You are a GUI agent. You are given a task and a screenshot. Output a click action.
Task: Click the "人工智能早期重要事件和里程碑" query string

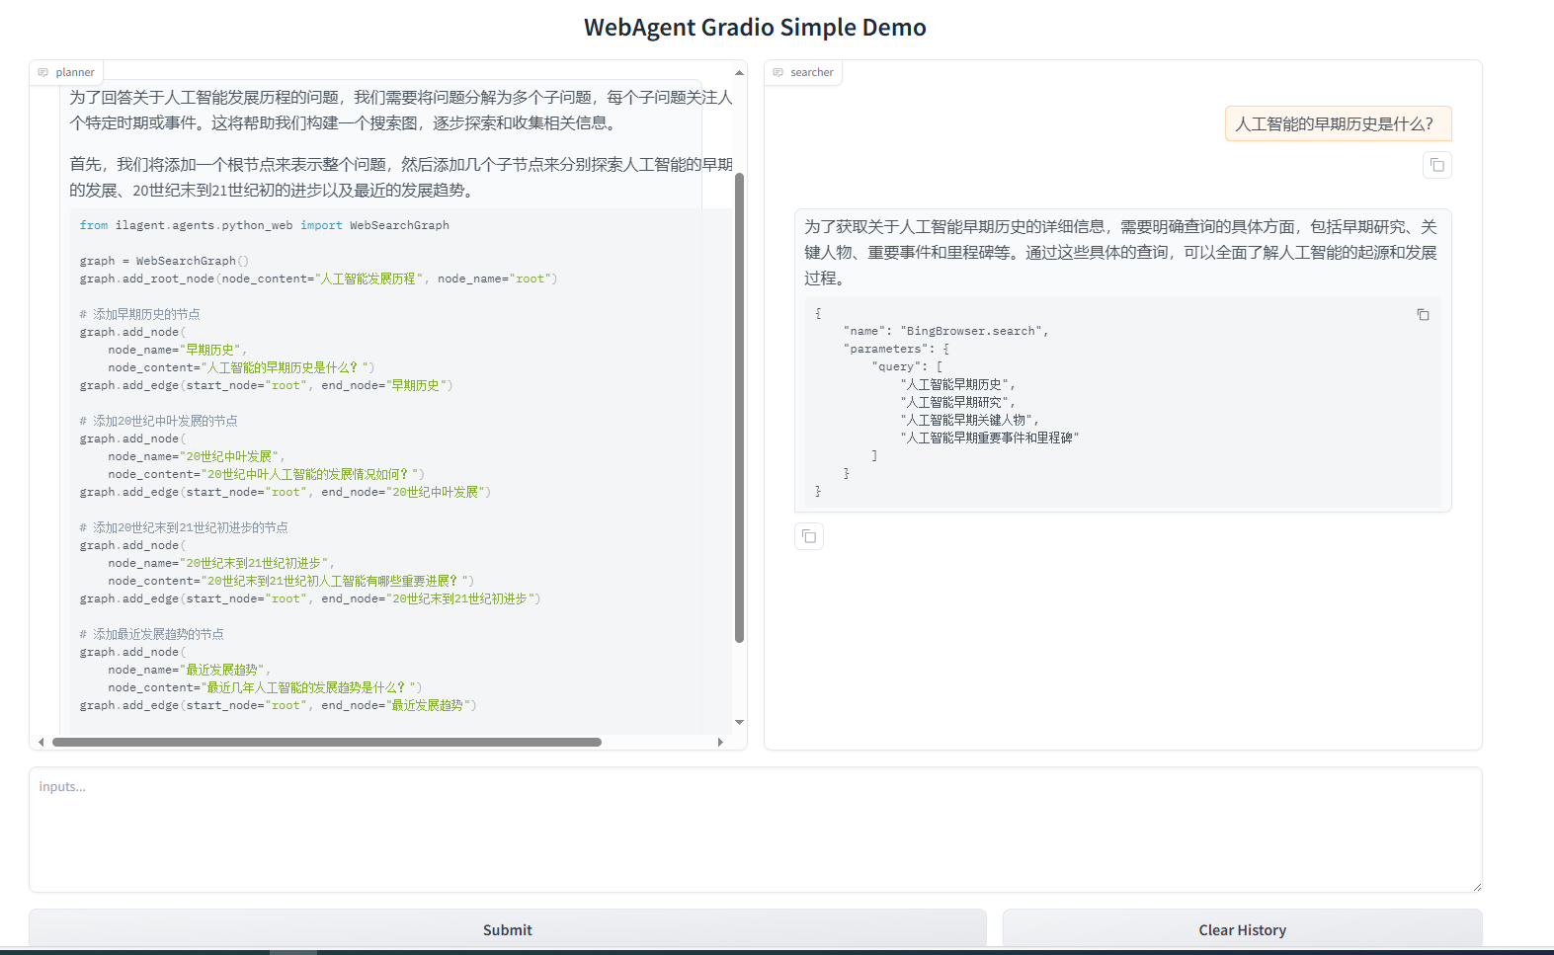(989, 438)
